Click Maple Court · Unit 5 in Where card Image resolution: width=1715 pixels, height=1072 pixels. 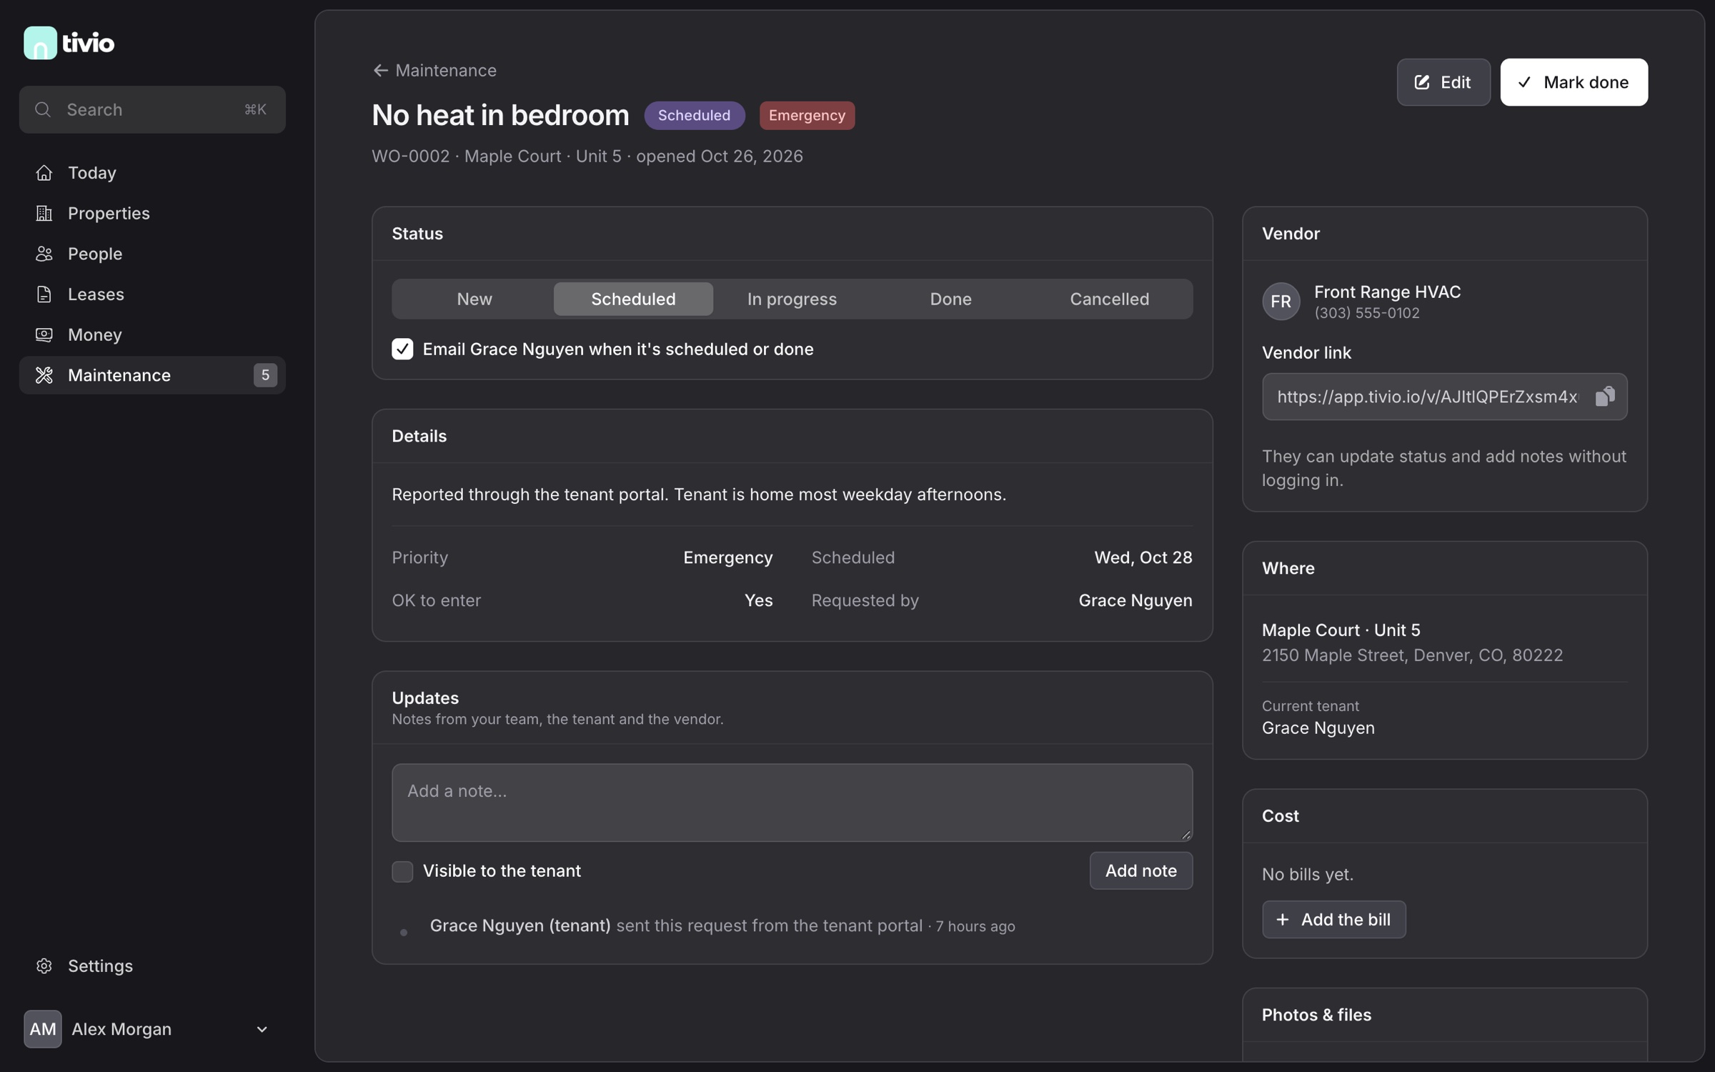coord(1341,630)
